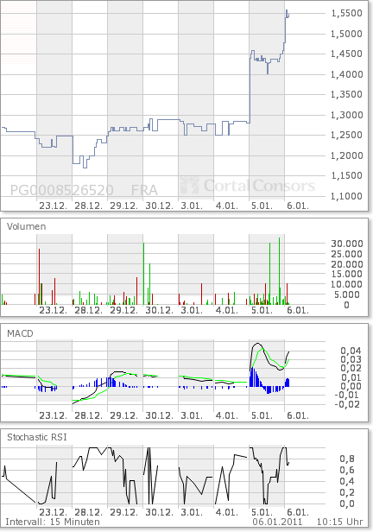Screen dimensions: 373x532
Task: Click the 1,1500 price level label
Action: 346,176
